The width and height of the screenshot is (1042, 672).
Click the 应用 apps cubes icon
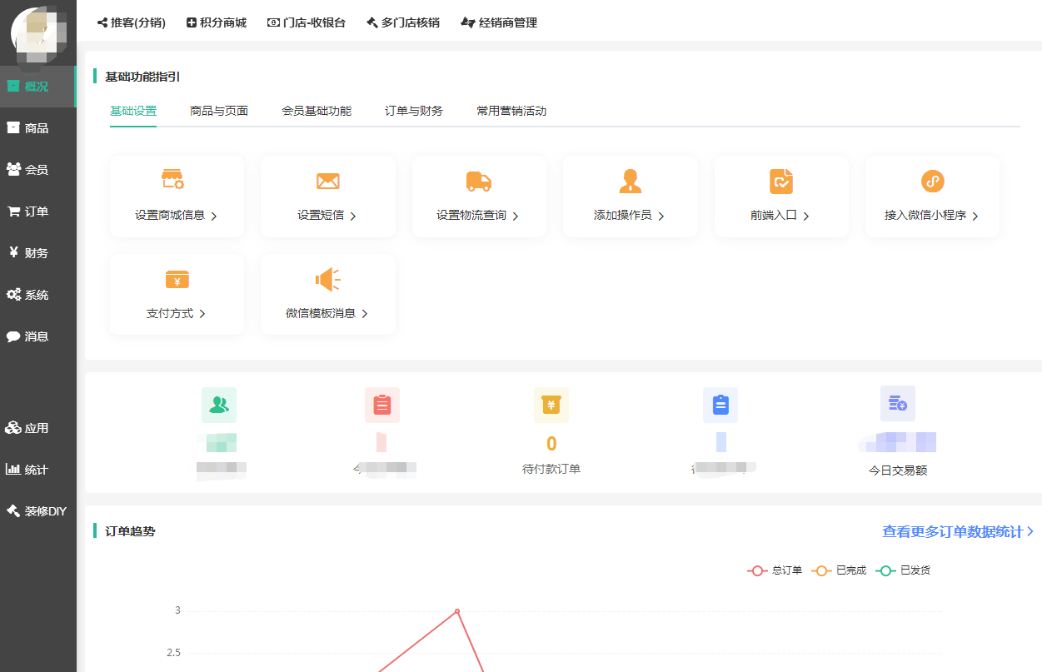[x=13, y=428]
